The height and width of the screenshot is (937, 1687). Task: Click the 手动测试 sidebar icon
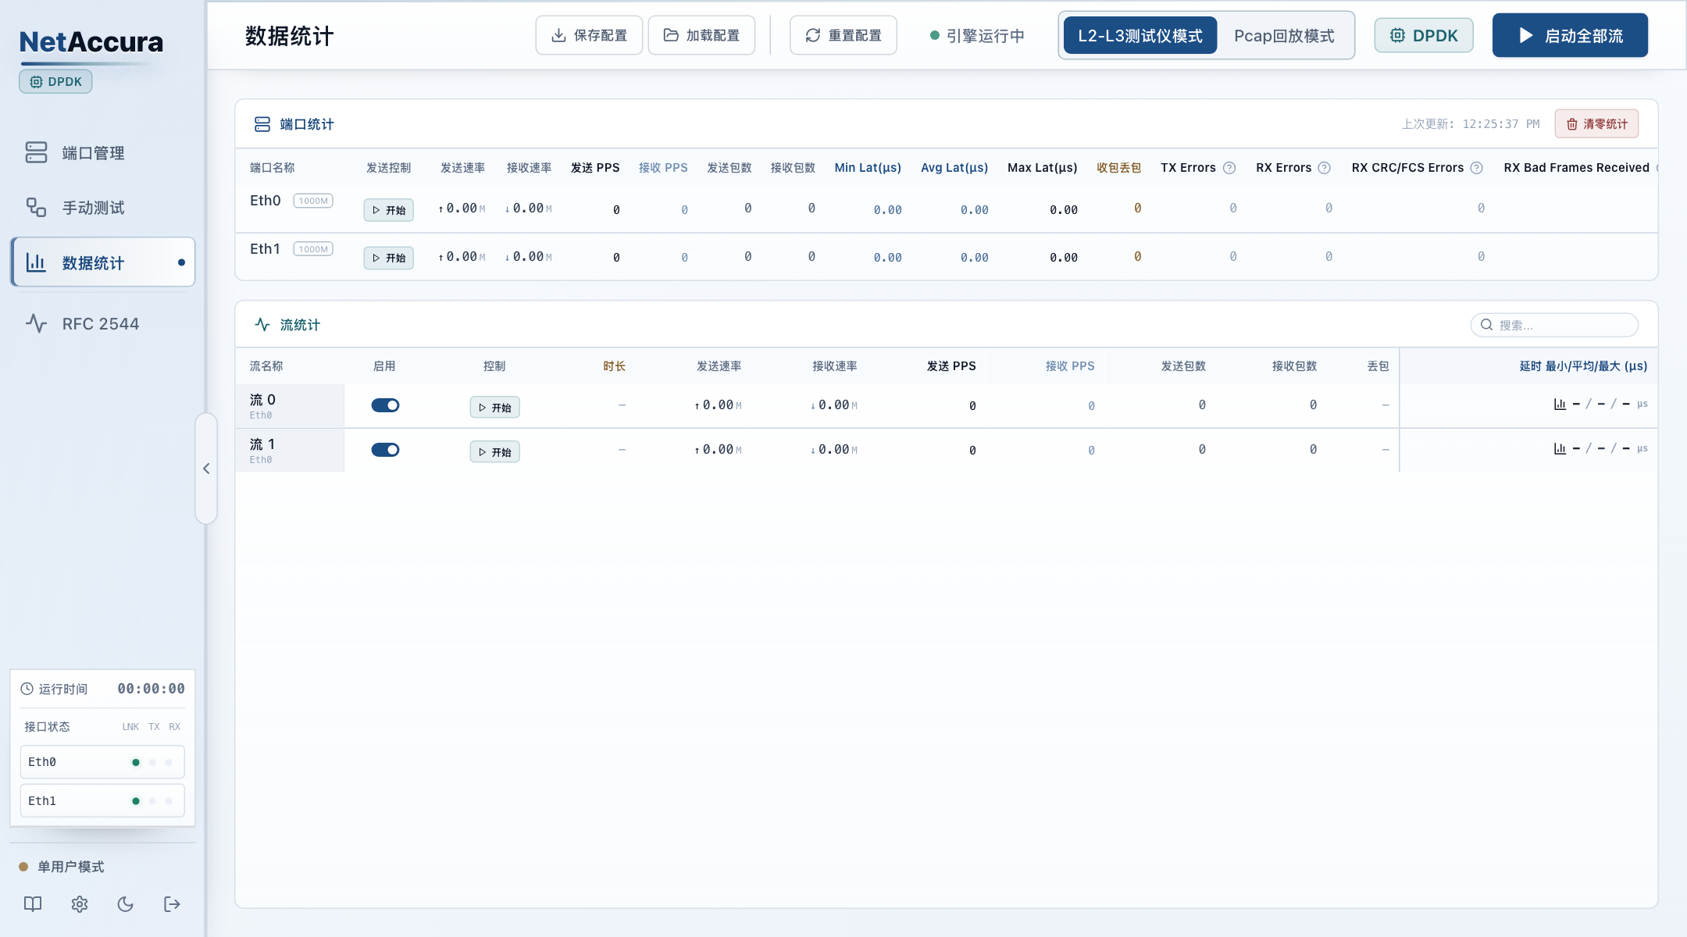36,207
